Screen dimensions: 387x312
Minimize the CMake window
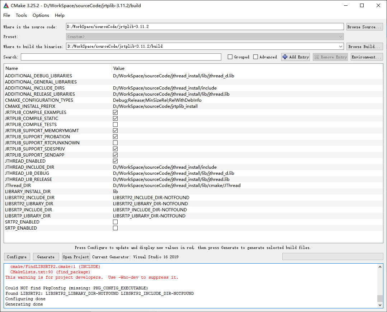pos(345,5)
